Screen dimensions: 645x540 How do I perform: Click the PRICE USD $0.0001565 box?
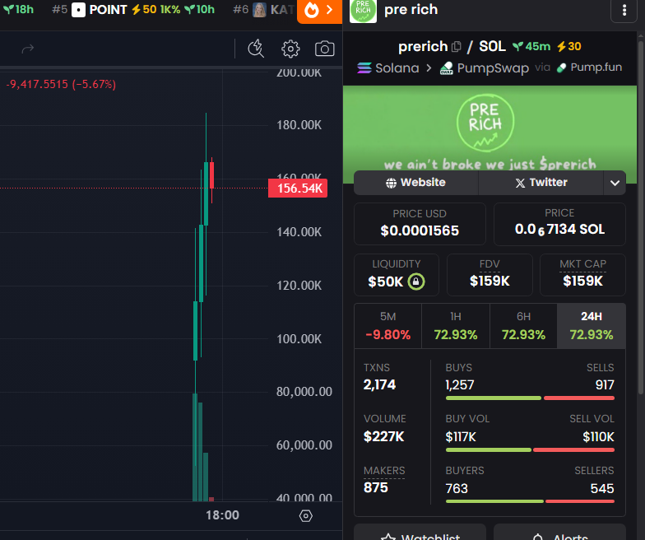420,224
